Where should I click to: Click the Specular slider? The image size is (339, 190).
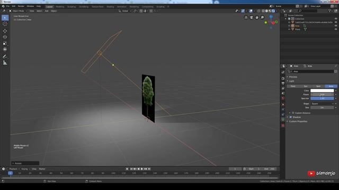pyautogui.click(x=322, y=98)
